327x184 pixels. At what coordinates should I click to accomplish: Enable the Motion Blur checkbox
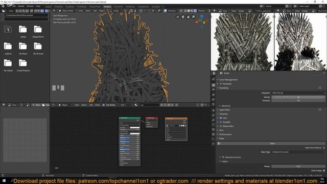(221, 126)
